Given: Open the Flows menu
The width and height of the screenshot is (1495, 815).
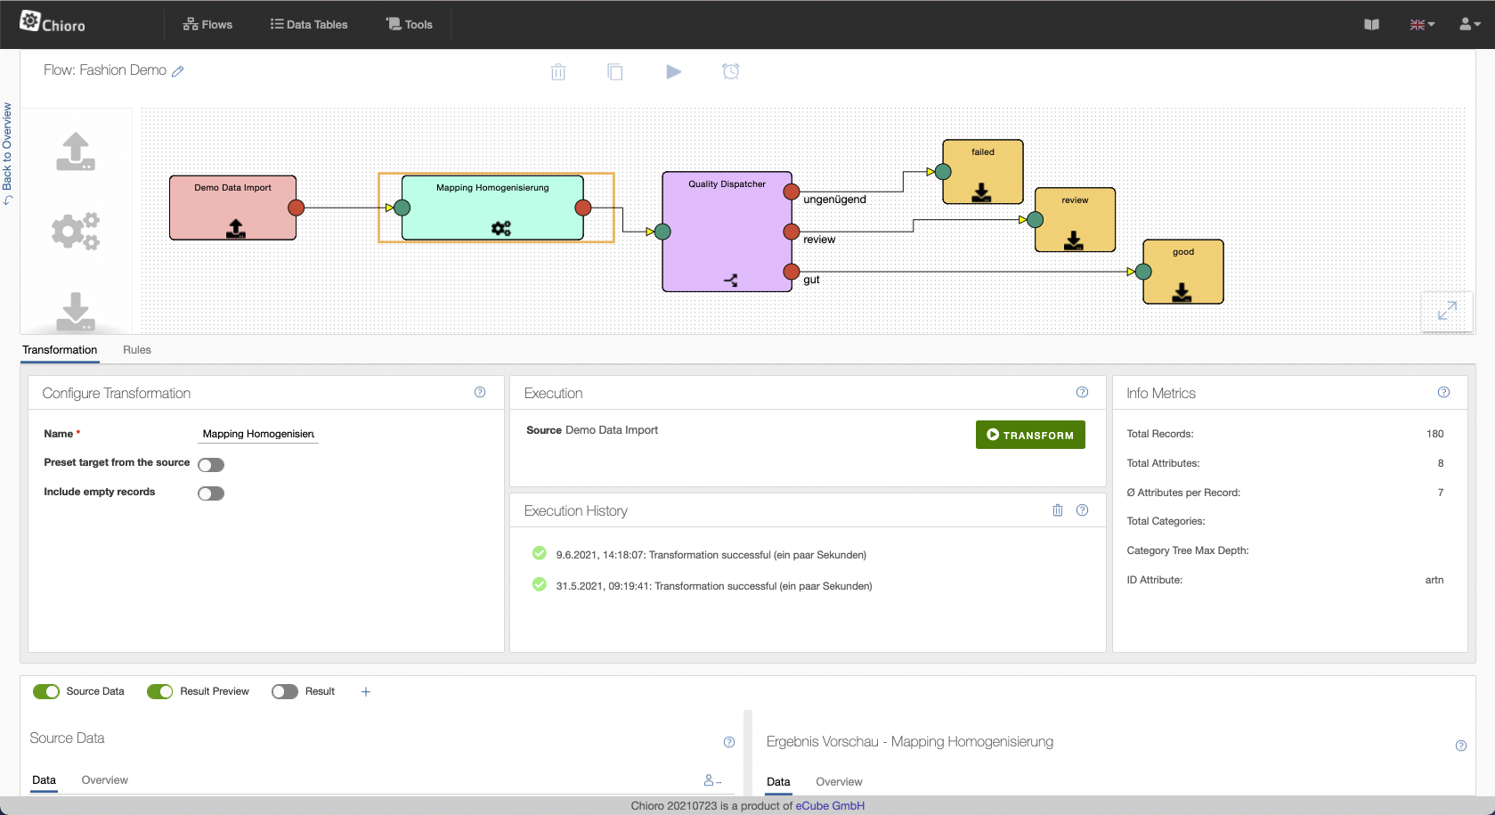Looking at the screenshot, I should [x=207, y=25].
